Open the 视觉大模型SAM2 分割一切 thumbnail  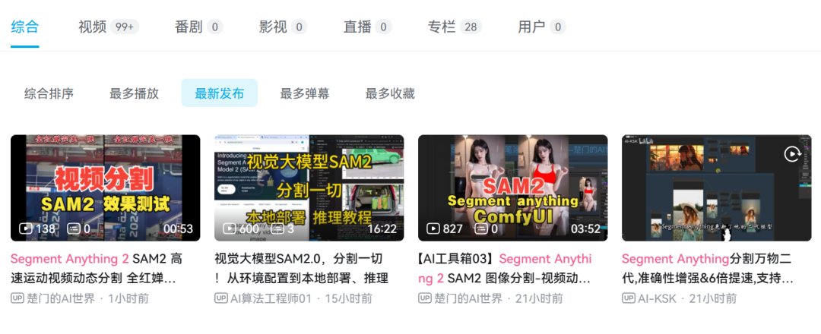(309, 187)
